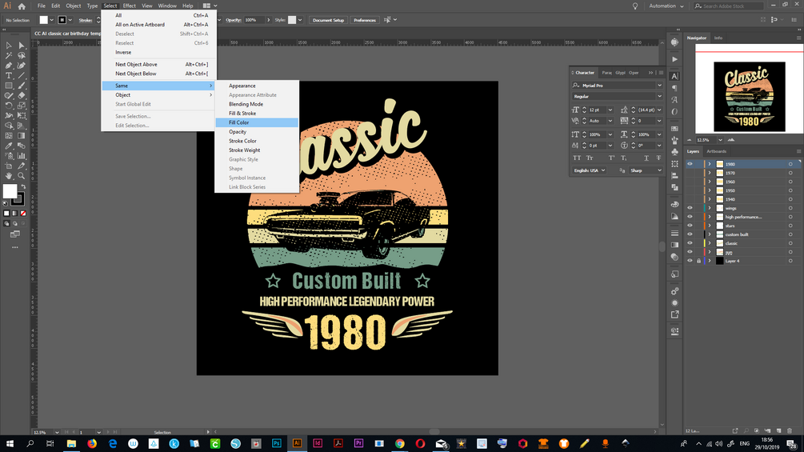This screenshot has width=804, height=452.
Task: Set the None color swatch
Action: coord(23,213)
